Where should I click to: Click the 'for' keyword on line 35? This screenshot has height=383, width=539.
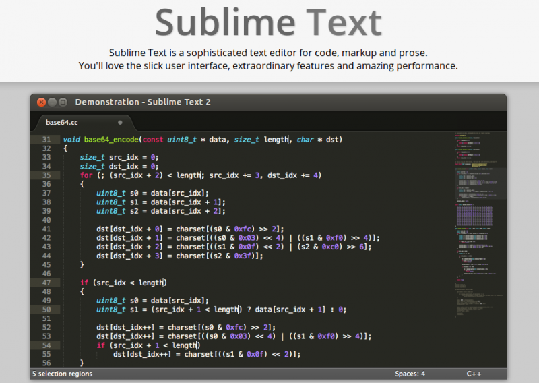86,175
